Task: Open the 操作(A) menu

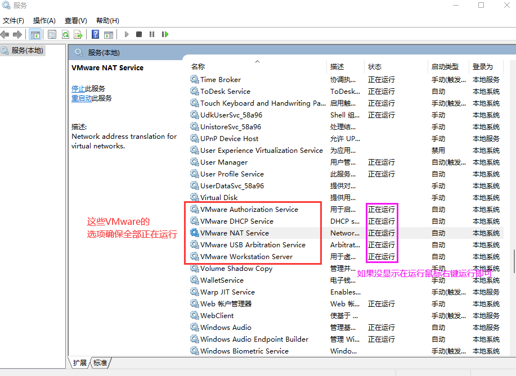Action: (x=44, y=21)
